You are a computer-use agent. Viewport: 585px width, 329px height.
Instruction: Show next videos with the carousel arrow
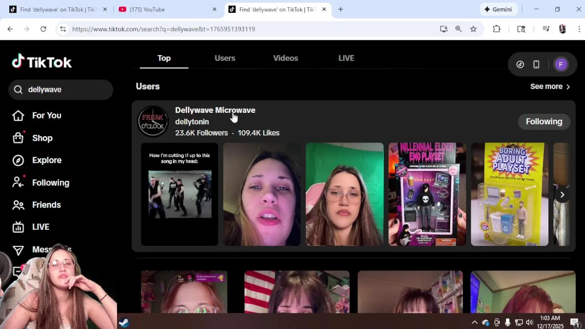point(562,195)
